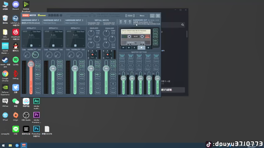Click the red Hardware Input 1 fader knob

(x=31, y=64)
